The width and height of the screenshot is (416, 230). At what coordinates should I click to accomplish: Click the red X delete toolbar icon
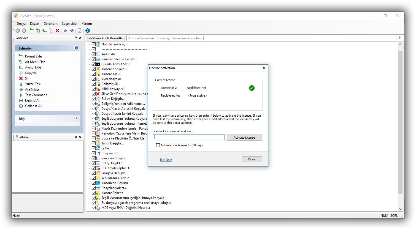click(57, 31)
